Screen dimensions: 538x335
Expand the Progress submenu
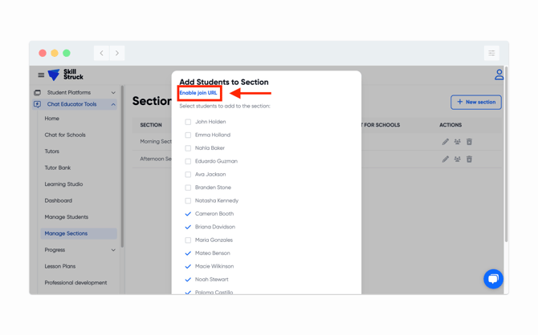(113, 250)
